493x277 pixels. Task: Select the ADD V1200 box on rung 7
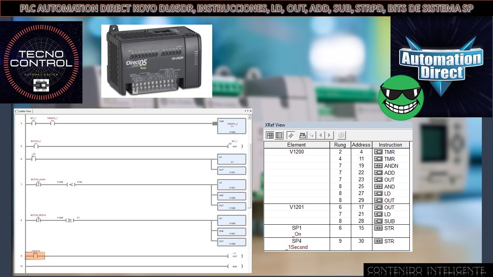231,196
